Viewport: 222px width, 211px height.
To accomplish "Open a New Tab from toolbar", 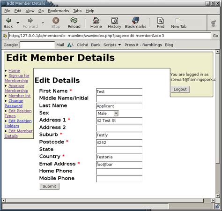I will 179,20.
